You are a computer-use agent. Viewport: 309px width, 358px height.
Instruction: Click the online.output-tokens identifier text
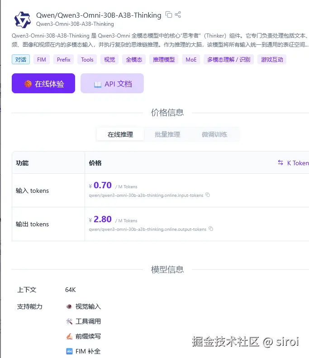[147, 229]
